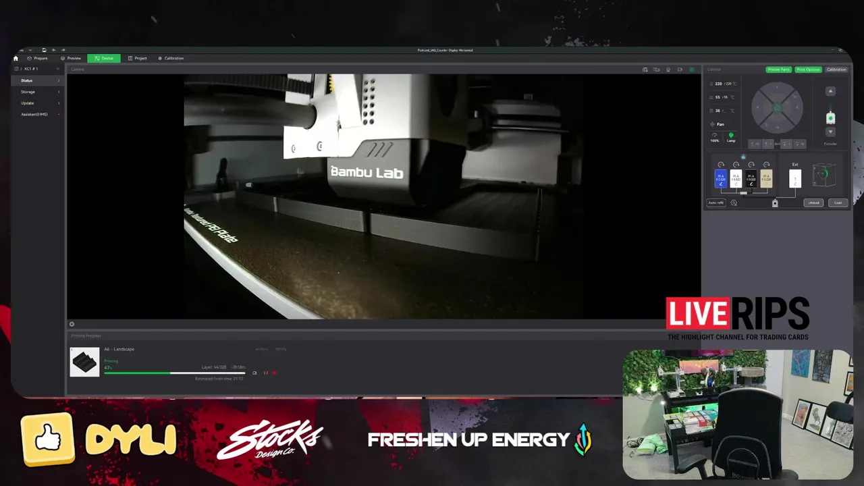Refresh the blue PLA slot reading
Viewport: 864px width, 486px height.
click(x=721, y=164)
